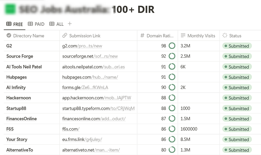Open the G2 directory row

click(9, 46)
